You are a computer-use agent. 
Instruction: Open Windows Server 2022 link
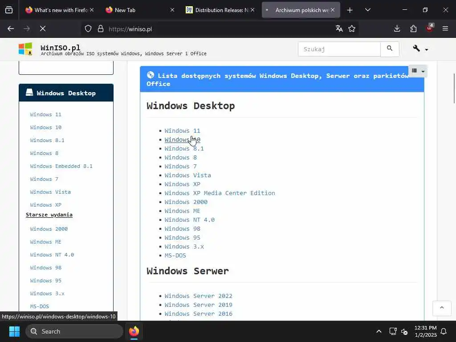coord(198,296)
